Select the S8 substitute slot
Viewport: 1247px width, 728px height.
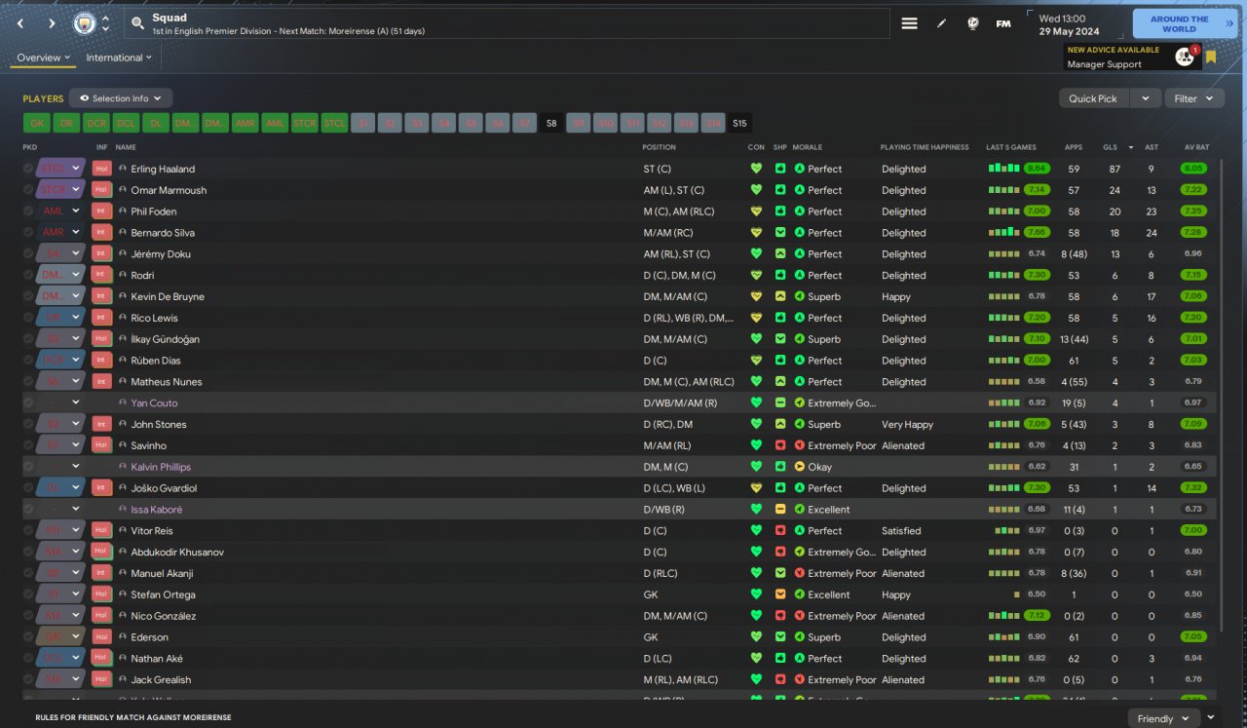pos(551,123)
